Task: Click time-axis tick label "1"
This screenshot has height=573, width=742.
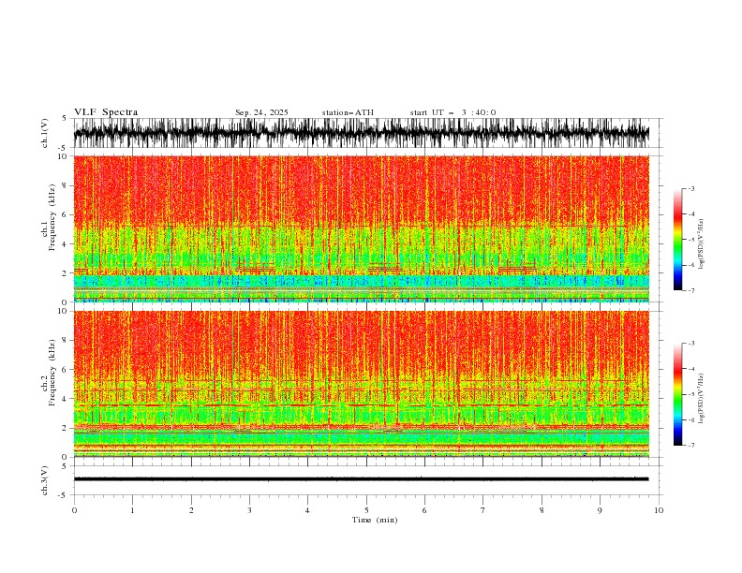Action: [132, 510]
